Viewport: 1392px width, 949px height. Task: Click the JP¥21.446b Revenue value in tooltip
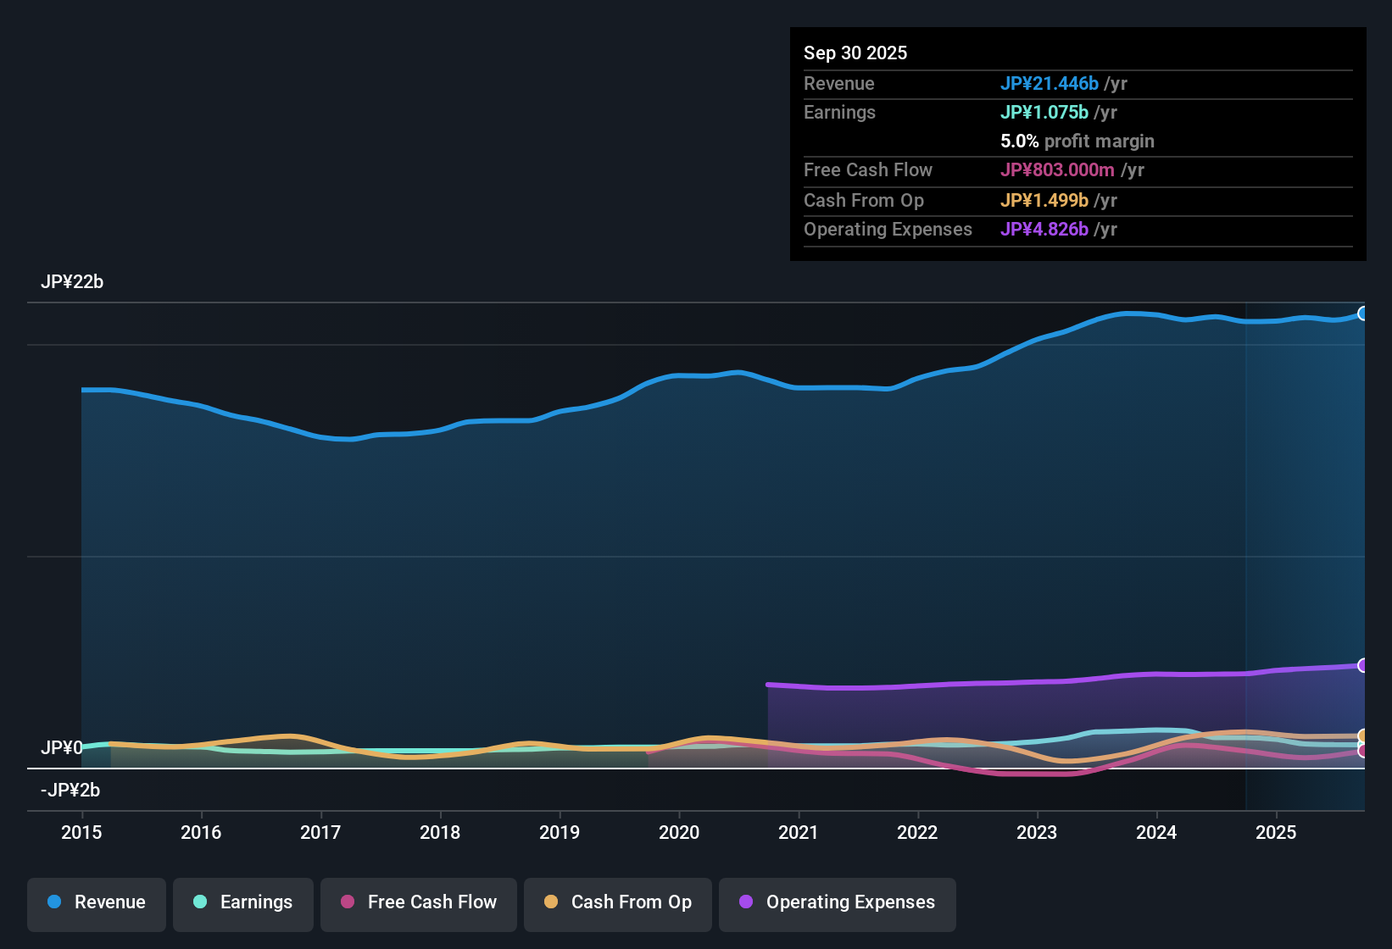pos(1050,84)
